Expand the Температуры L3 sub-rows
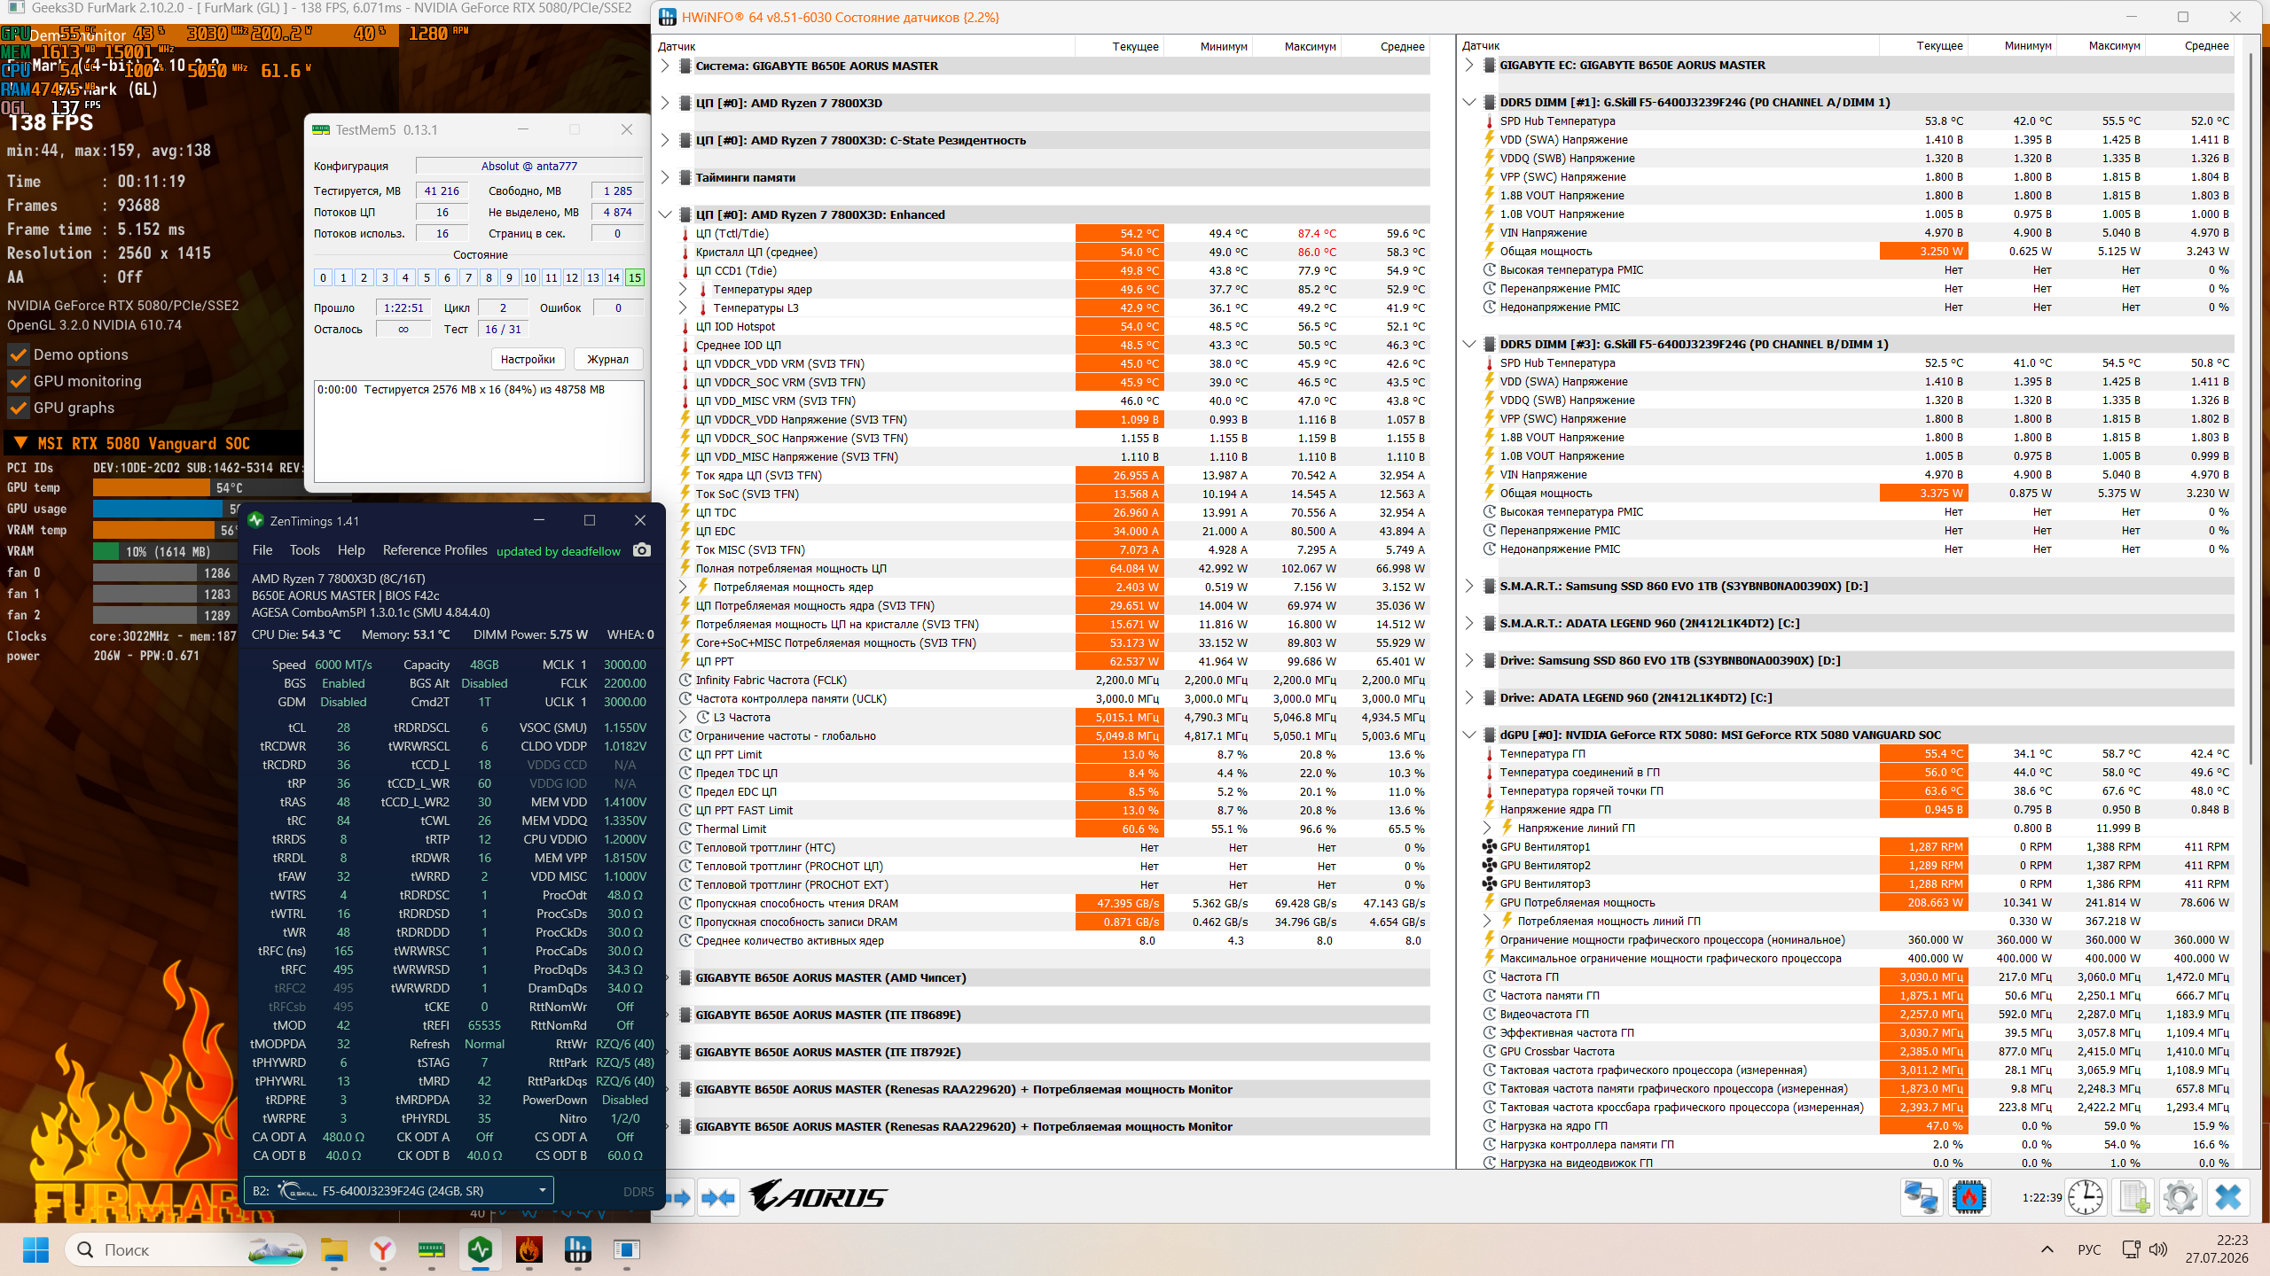The width and height of the screenshot is (2270, 1276). [x=683, y=307]
